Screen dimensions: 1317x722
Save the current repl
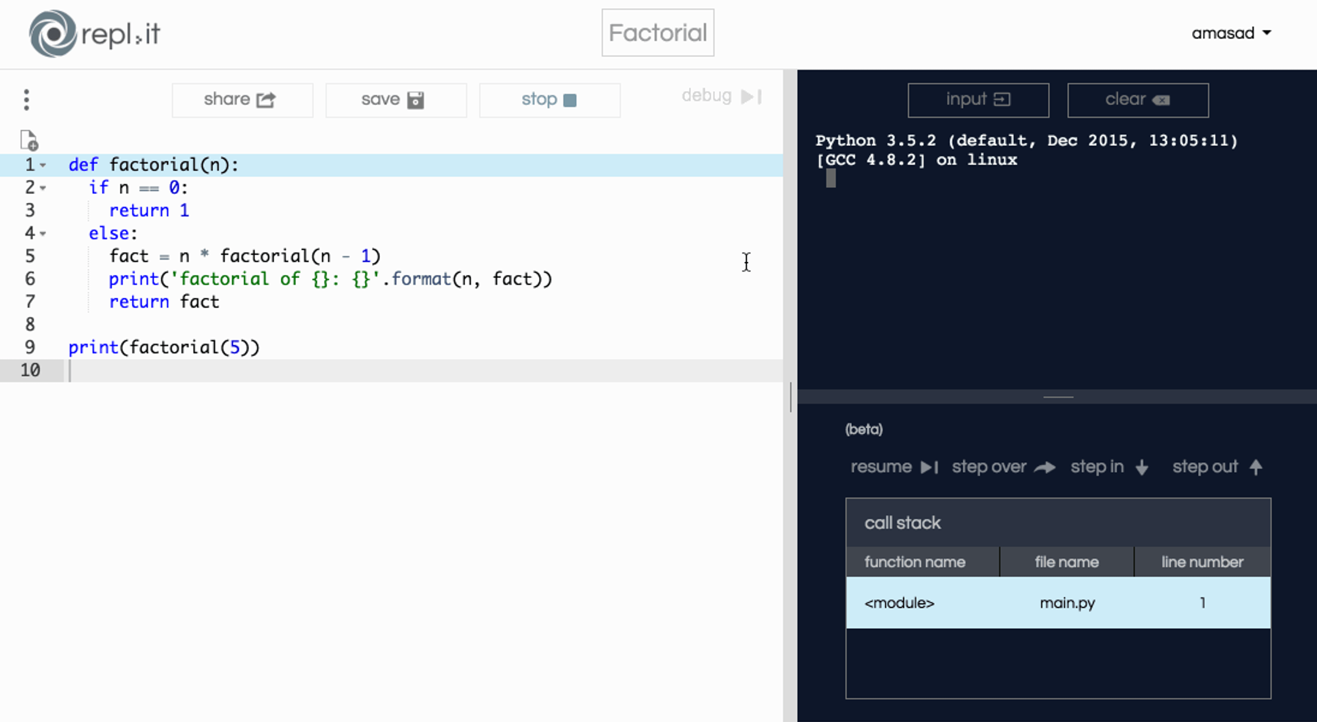click(x=396, y=100)
